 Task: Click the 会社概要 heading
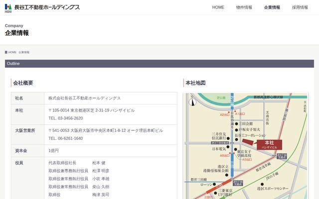(x=23, y=83)
